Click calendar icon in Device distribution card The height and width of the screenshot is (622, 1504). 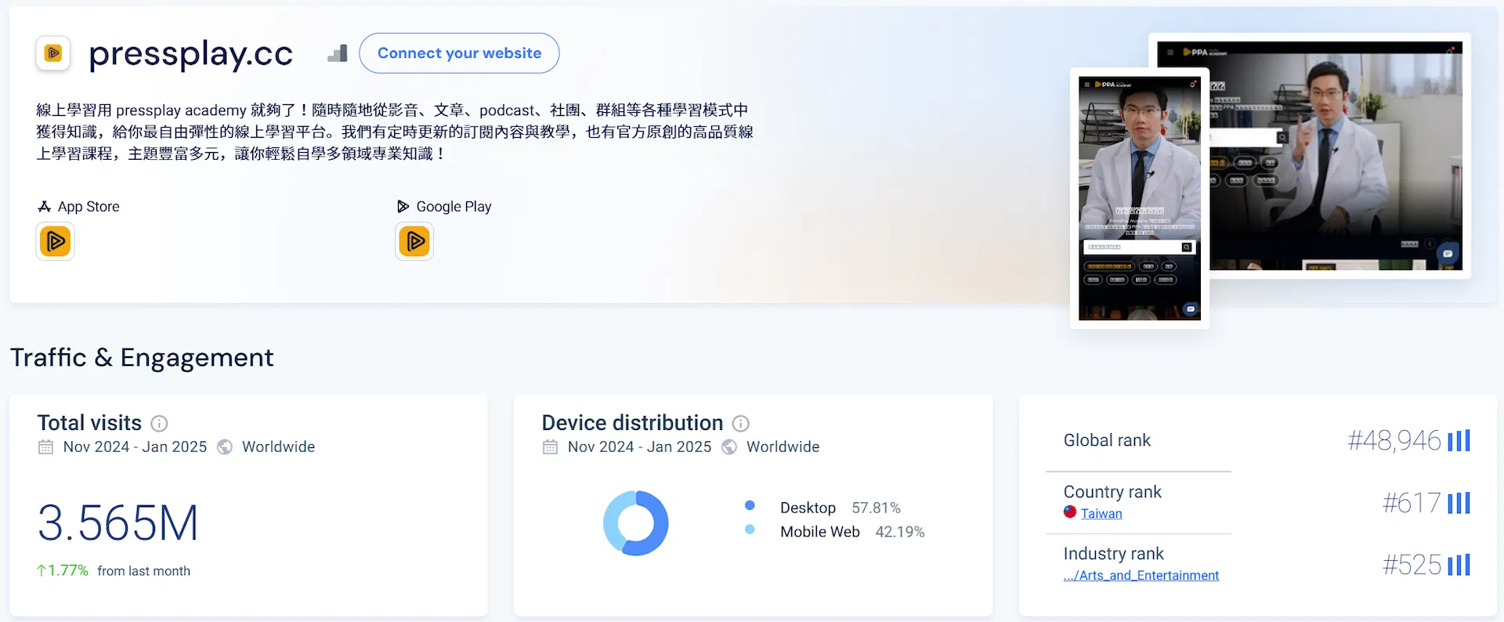coord(551,447)
